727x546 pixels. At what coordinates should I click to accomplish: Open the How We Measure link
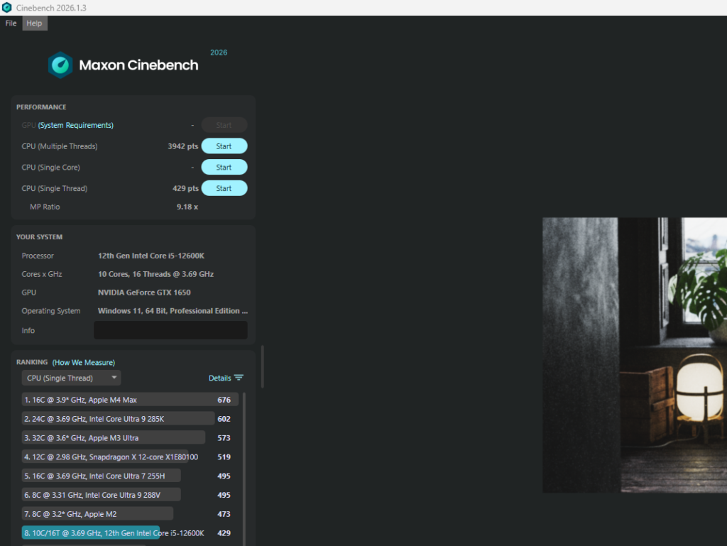coord(84,362)
